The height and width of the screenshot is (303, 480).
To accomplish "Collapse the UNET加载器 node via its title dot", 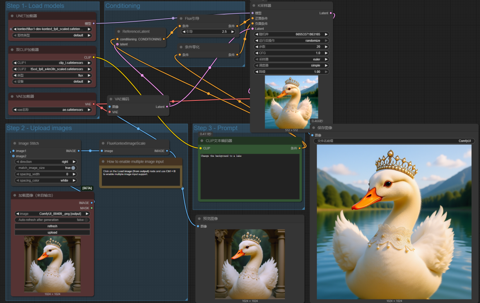I will pyautogui.click(x=12, y=16).
